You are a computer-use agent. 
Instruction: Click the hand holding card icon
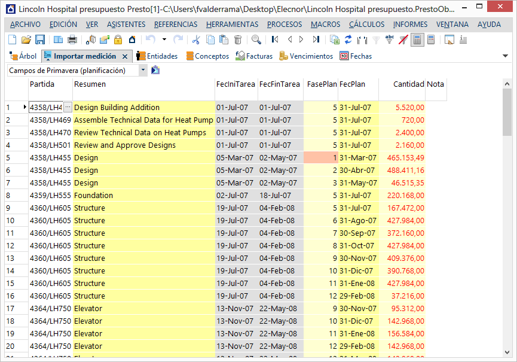point(104,40)
